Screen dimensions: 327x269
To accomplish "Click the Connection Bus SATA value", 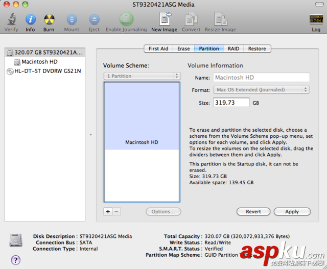I will (x=86, y=242).
